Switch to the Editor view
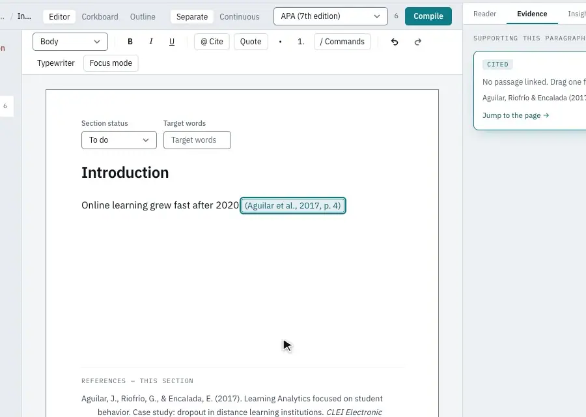 (59, 16)
